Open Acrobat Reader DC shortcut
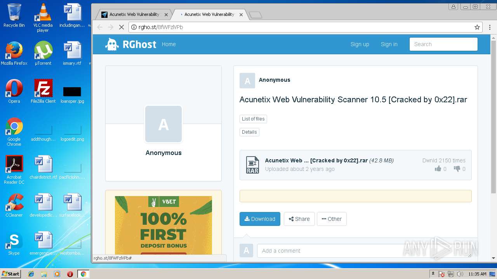The width and height of the screenshot is (497, 279). pyautogui.click(x=14, y=170)
